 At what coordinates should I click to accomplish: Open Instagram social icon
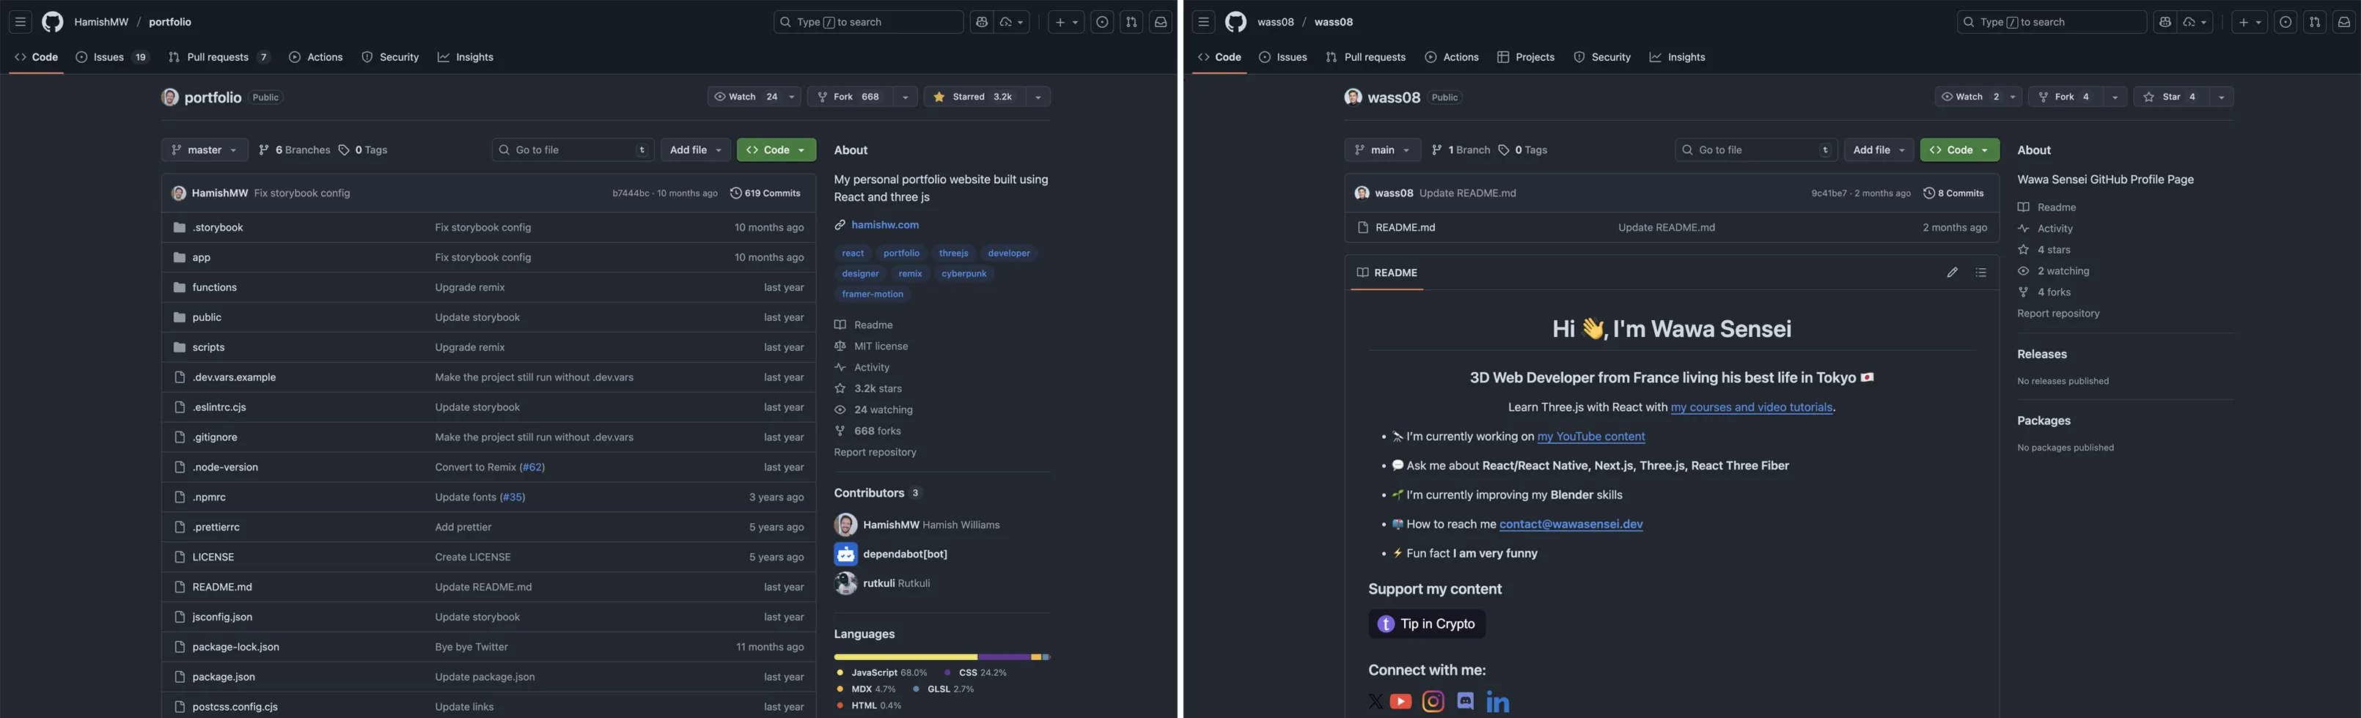1433,702
